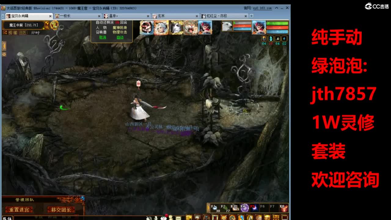Open the tab list dropdown arrow

(x=3, y=16)
